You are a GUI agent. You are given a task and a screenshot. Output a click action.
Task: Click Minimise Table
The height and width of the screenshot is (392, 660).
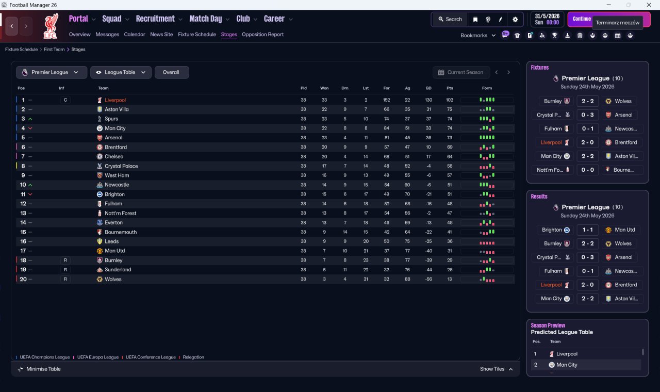(39, 369)
